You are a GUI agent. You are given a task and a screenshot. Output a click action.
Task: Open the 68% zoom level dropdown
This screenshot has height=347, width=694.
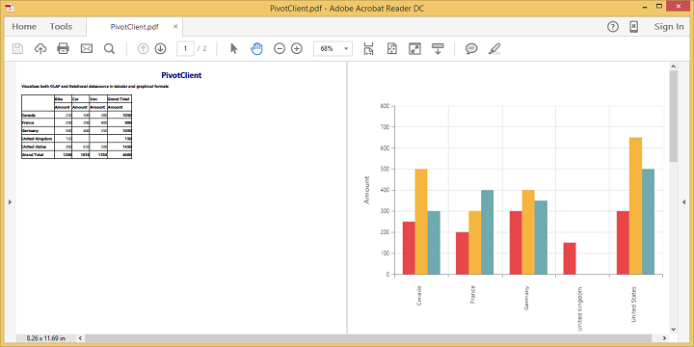(333, 49)
